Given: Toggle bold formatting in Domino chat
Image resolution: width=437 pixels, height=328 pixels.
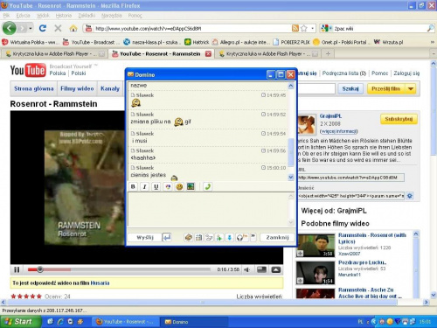Looking at the screenshot, I should point(133,186).
